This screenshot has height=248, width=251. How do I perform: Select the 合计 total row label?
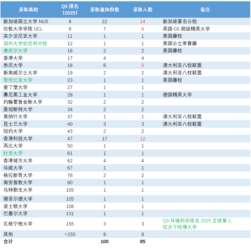coord(8,242)
